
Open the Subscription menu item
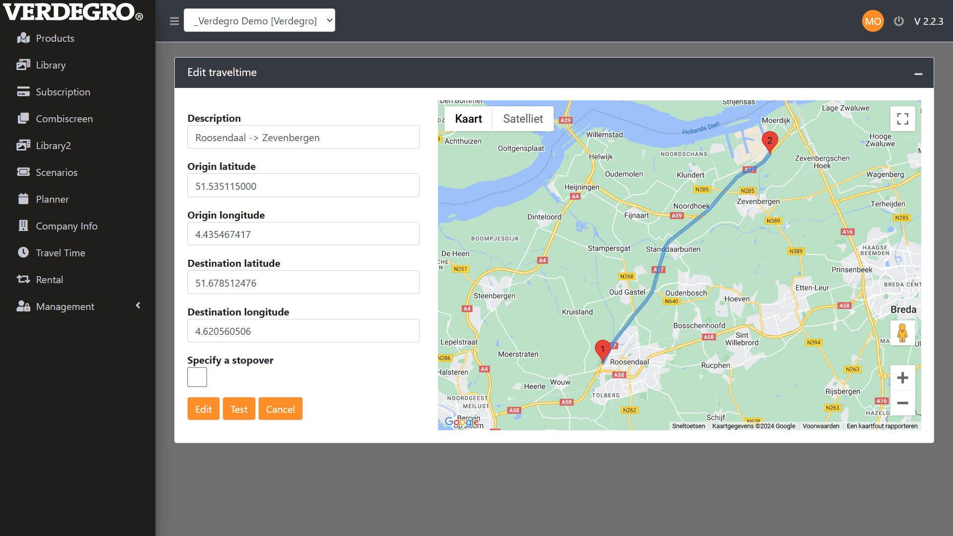coord(63,92)
